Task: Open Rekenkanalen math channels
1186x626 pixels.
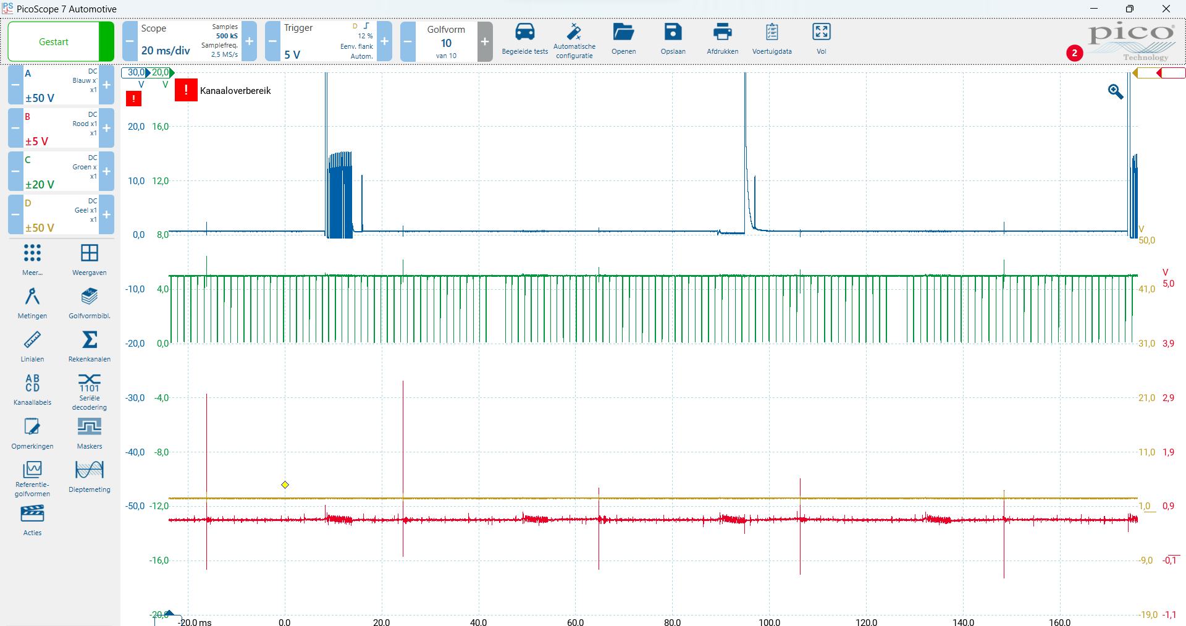Action: [90, 340]
